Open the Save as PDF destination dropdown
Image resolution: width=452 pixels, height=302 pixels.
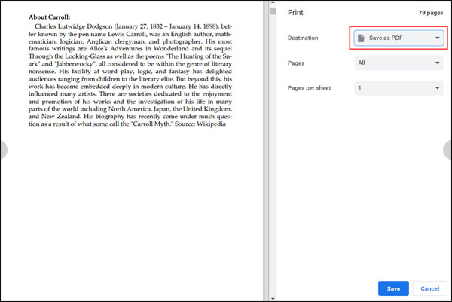point(399,38)
